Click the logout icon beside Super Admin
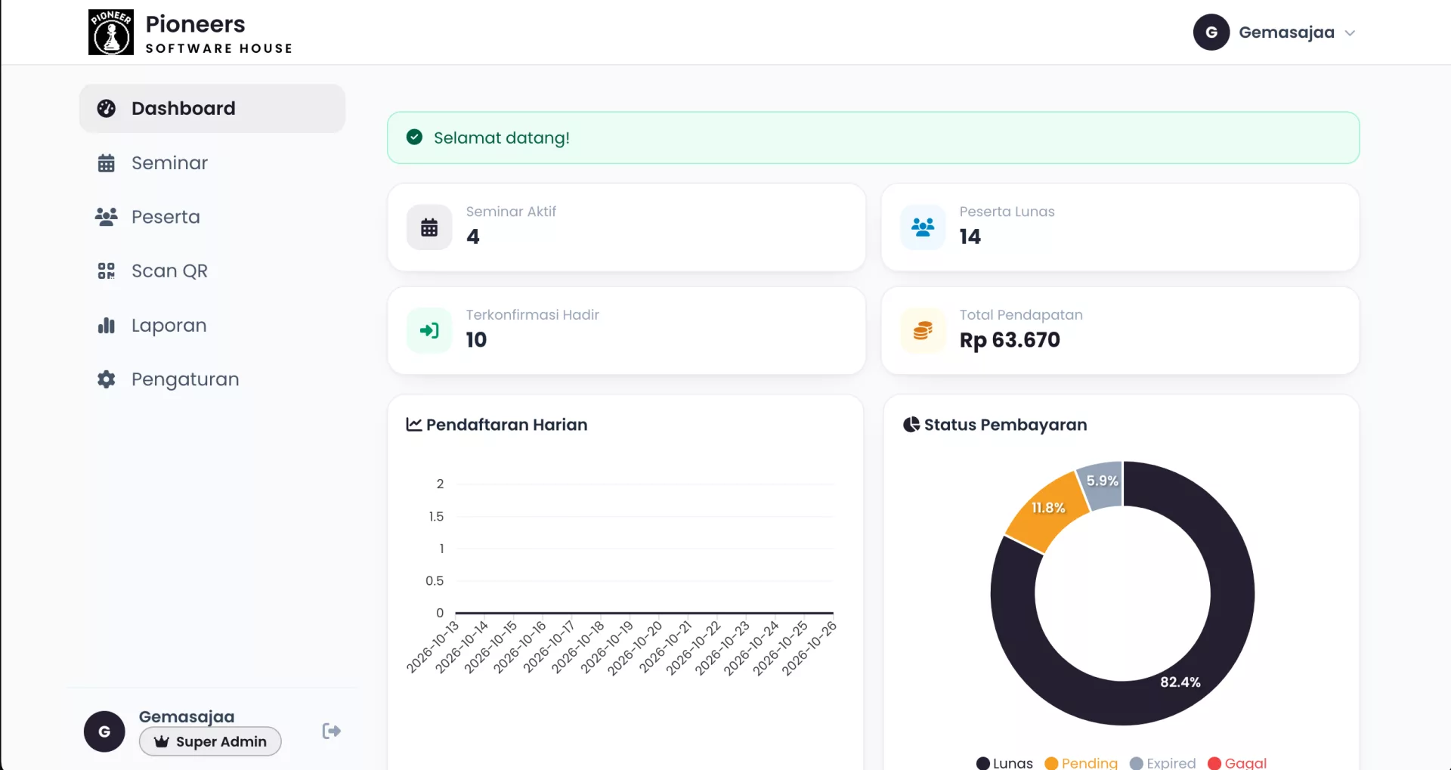This screenshot has height=770, width=1451. 331,731
